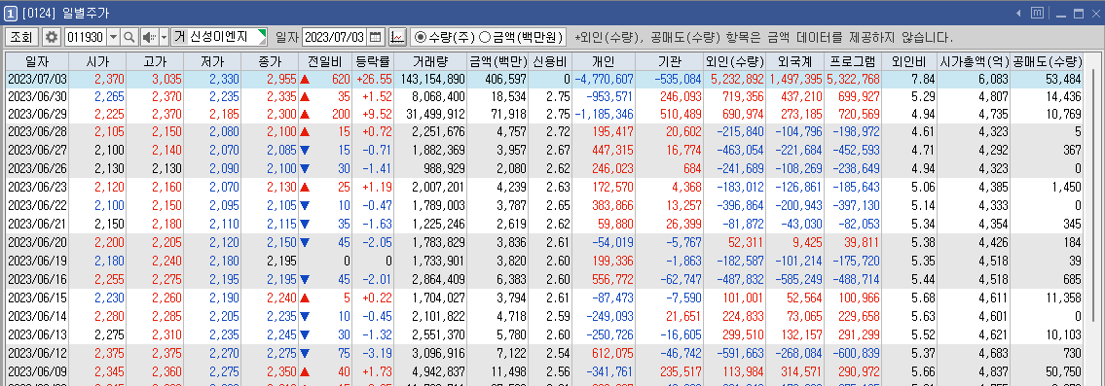Screen dimensions: 1105x386
Task: Click program value 5,322,768
Action: click(x=853, y=79)
